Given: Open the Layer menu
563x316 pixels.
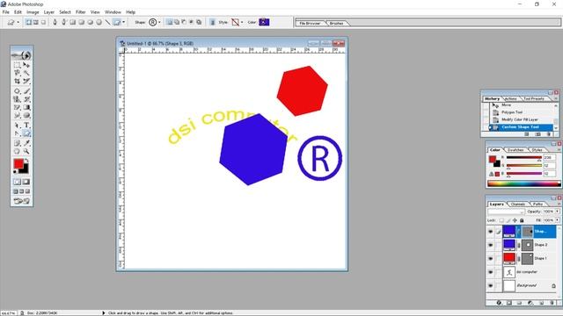Looking at the screenshot, I should [49, 12].
